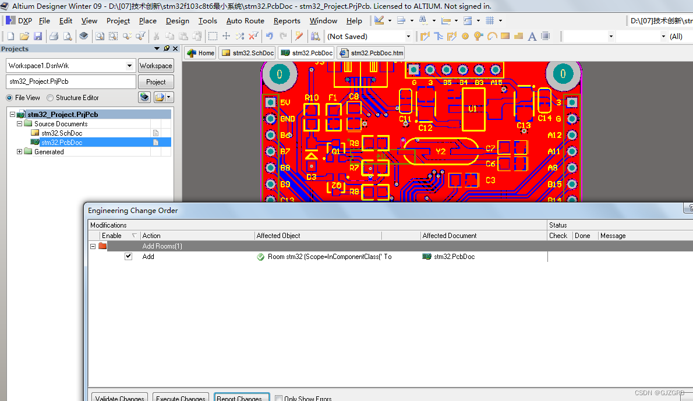Switch to the stm32.PcbDoc.htm tab
Viewport: 693px width, 401px height.
[372, 53]
